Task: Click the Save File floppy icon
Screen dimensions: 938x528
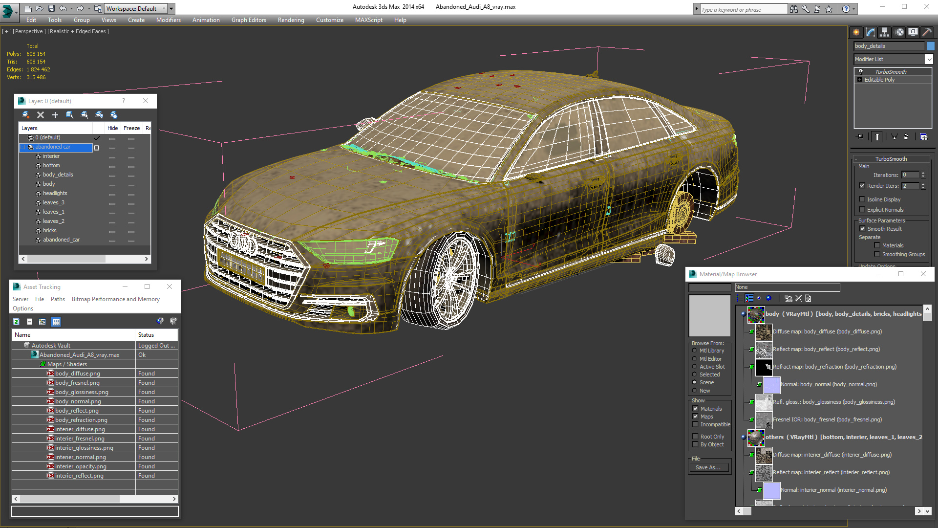Action: pos(51,8)
